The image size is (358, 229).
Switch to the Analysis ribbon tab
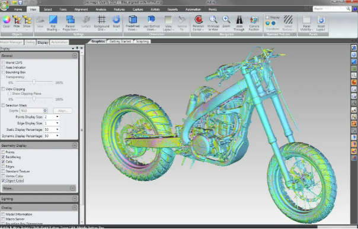pyautogui.click(x=101, y=9)
